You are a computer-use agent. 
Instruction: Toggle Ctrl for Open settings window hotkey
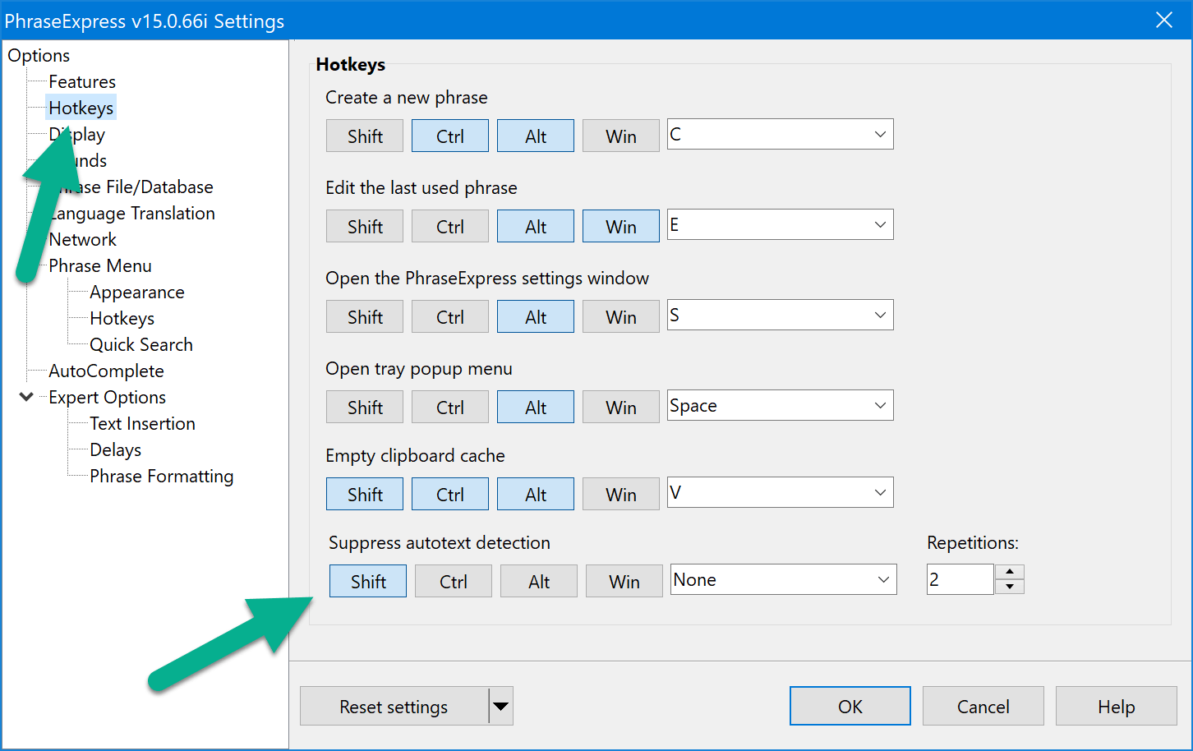tap(450, 317)
